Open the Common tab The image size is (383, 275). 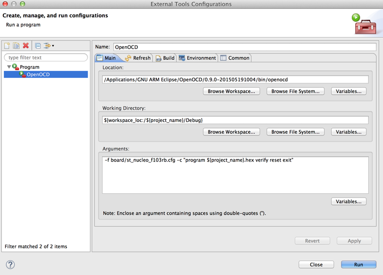coord(235,58)
